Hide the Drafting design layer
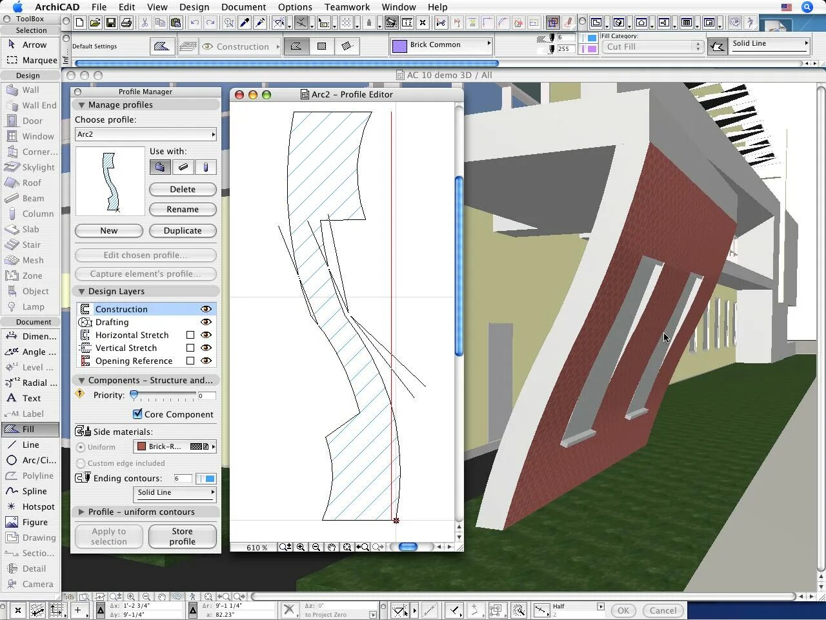The width and height of the screenshot is (826, 620). coord(206,322)
